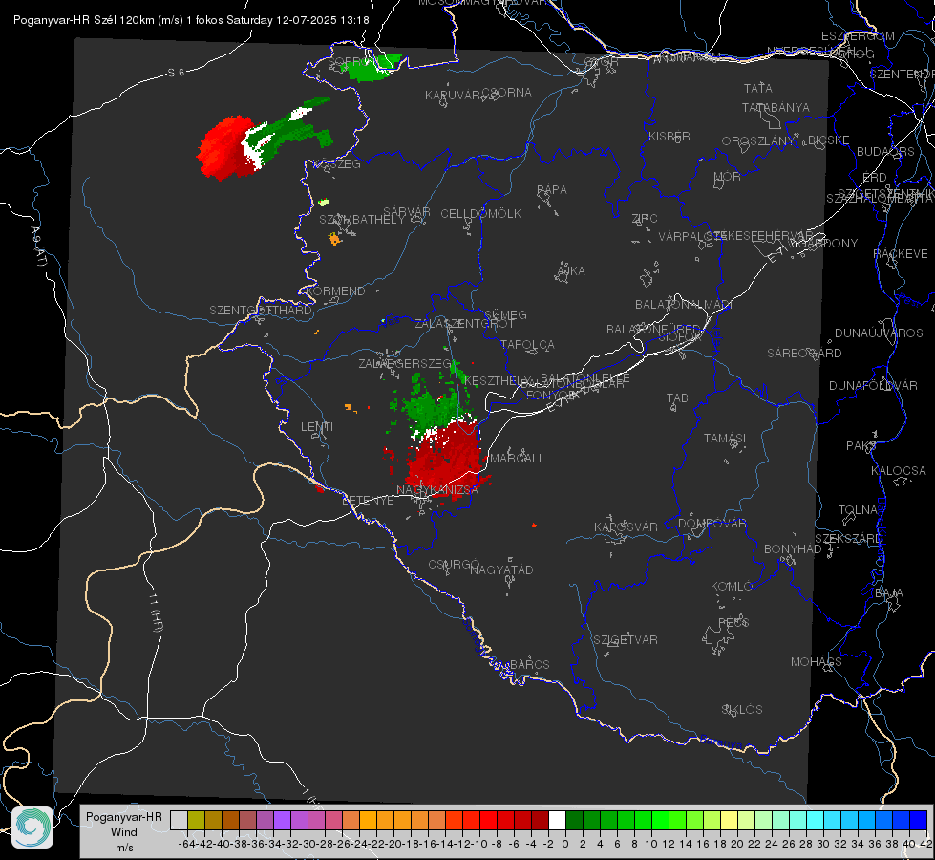Click the orange echo below Szombathely
Image resolution: width=935 pixels, height=860 pixels.
coord(334,239)
